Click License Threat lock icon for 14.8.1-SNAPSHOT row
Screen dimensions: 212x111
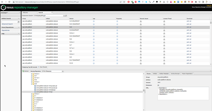click(x=164, y=36)
